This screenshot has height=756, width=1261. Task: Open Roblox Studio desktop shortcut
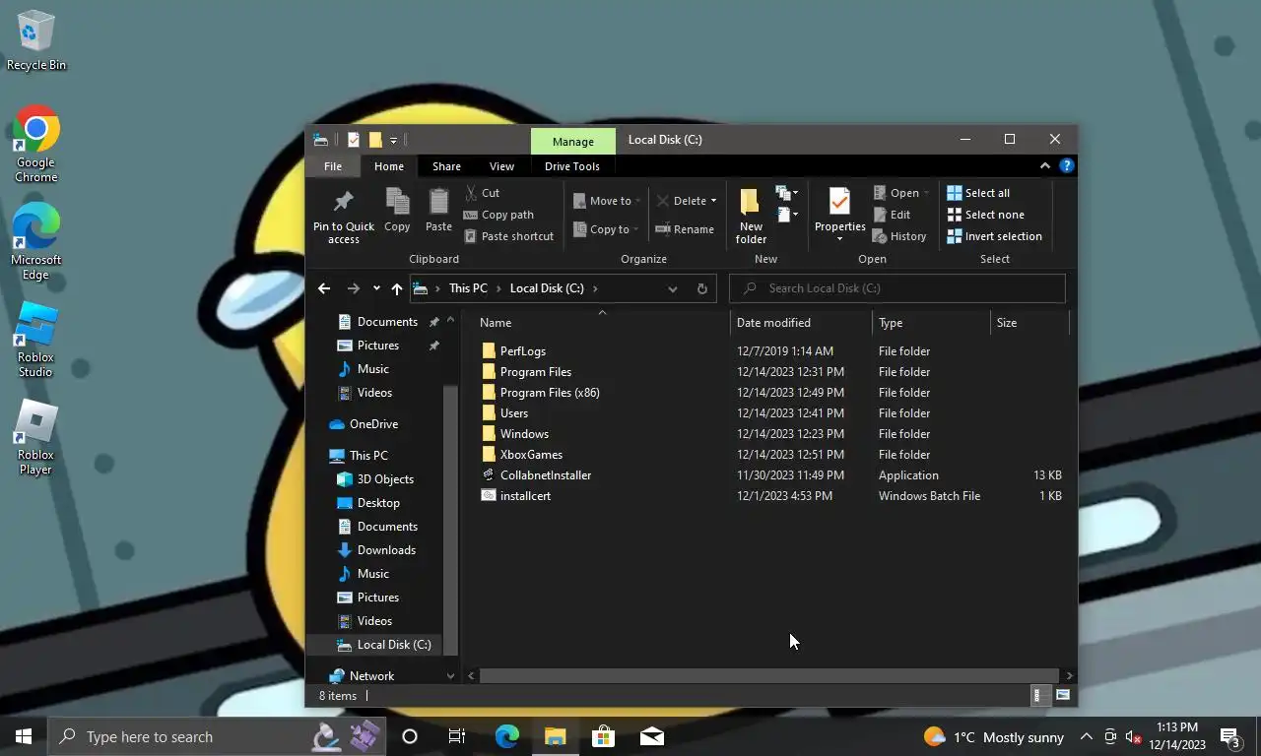coord(35,340)
